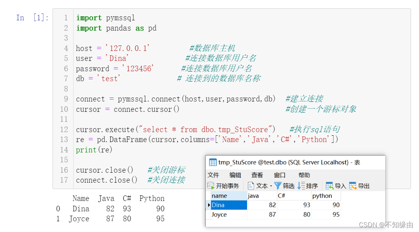Image resolution: width=419 pixels, height=232 pixels.
Task: Select the name column header
Action: click(x=229, y=196)
